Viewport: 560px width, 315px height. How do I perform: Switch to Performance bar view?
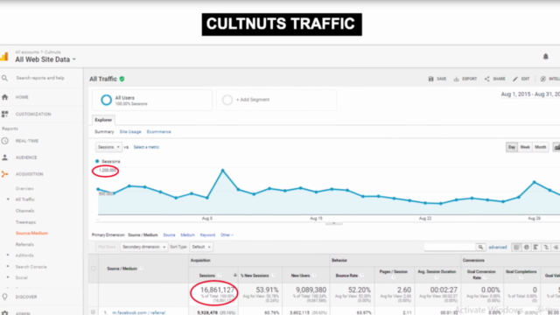tap(536, 247)
